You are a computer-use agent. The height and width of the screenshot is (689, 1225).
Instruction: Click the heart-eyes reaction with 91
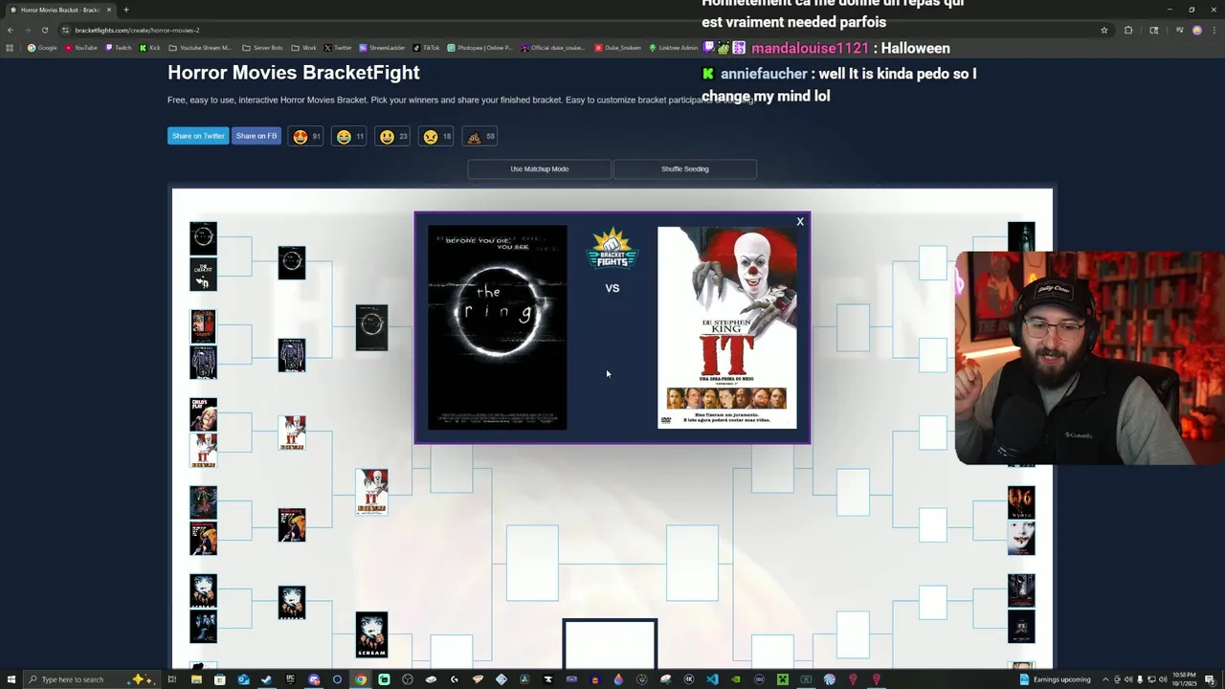pos(305,137)
